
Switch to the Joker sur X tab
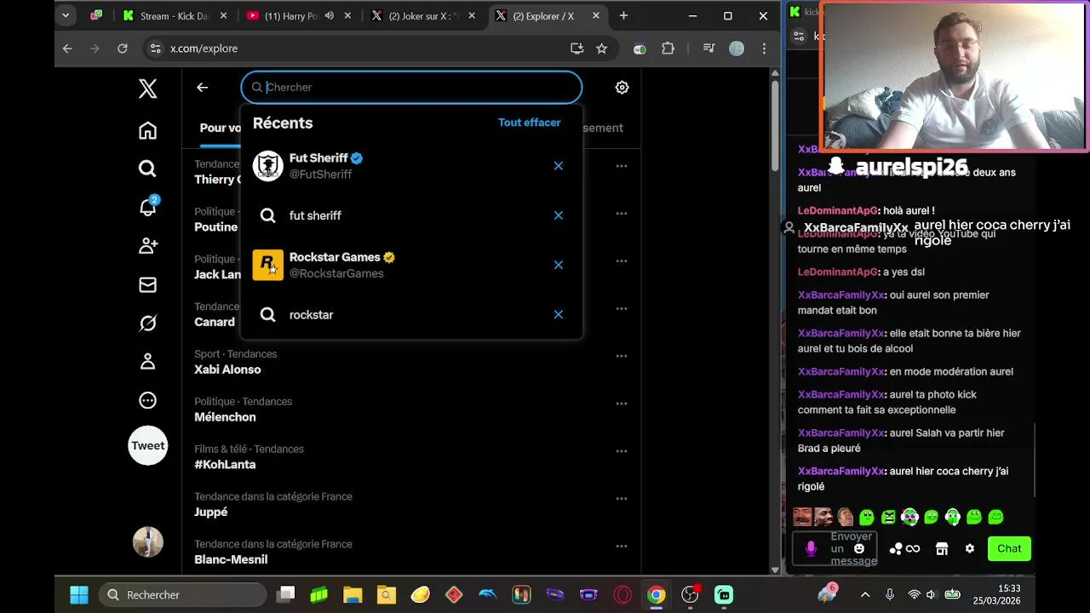tap(422, 15)
